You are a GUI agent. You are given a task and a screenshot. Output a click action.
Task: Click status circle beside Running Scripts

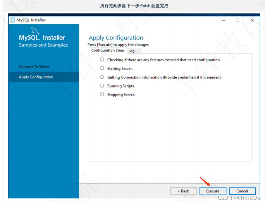pyautogui.click(x=102, y=86)
